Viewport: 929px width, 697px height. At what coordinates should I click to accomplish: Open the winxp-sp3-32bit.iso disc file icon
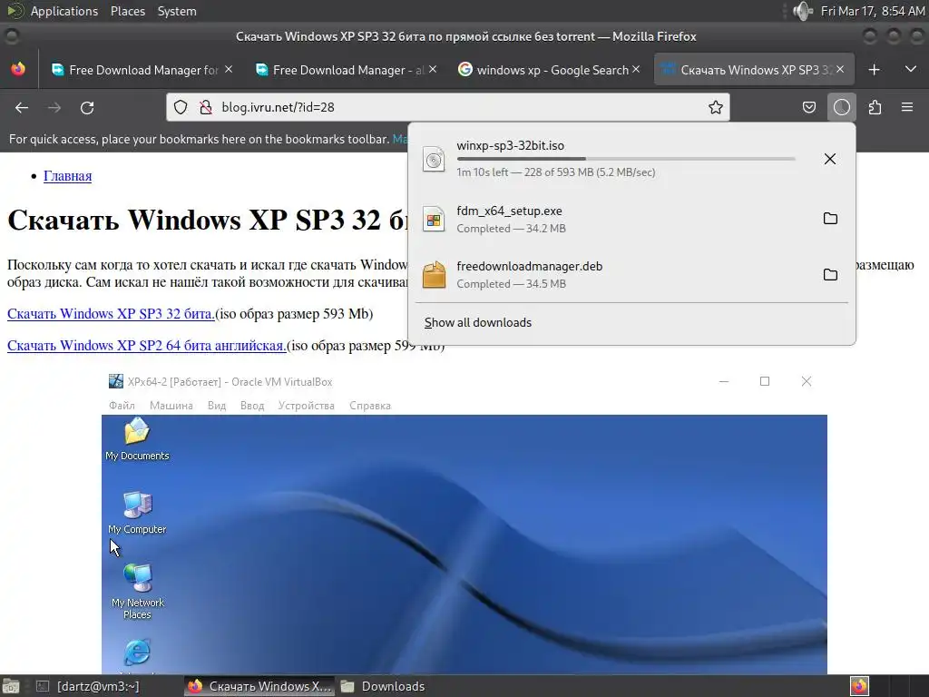[434, 160]
